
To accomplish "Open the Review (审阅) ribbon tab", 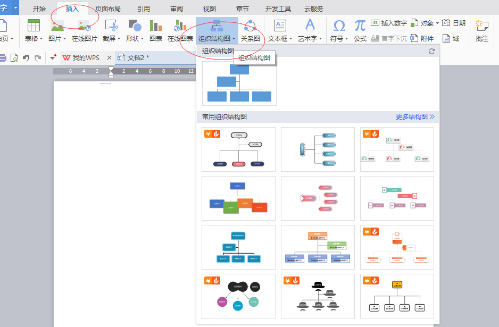I will pos(177,9).
